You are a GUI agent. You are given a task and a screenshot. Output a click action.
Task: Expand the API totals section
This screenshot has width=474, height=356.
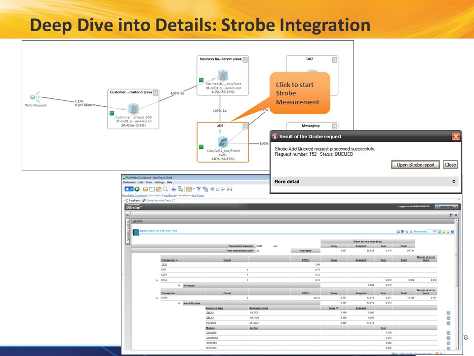(x=179, y=286)
